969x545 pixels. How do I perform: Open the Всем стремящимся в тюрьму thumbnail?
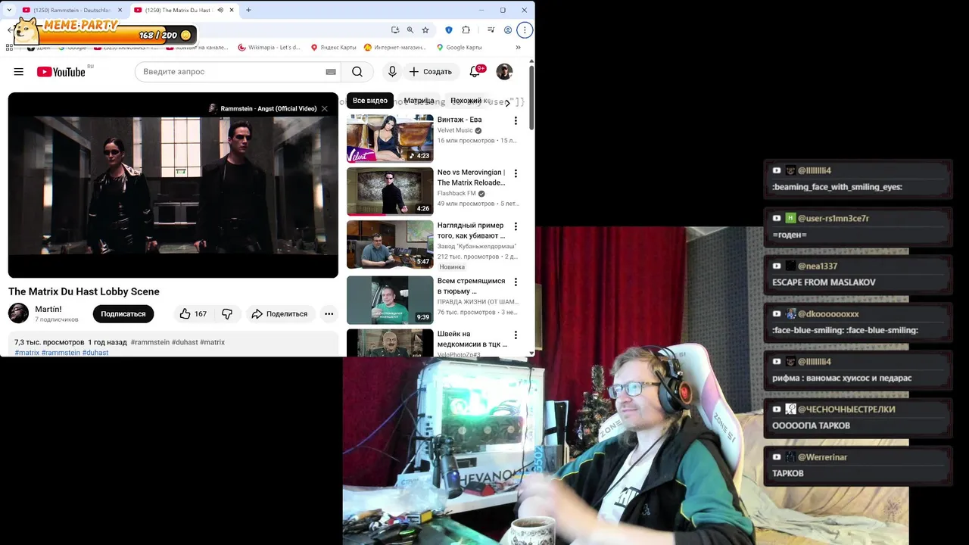[x=390, y=300]
